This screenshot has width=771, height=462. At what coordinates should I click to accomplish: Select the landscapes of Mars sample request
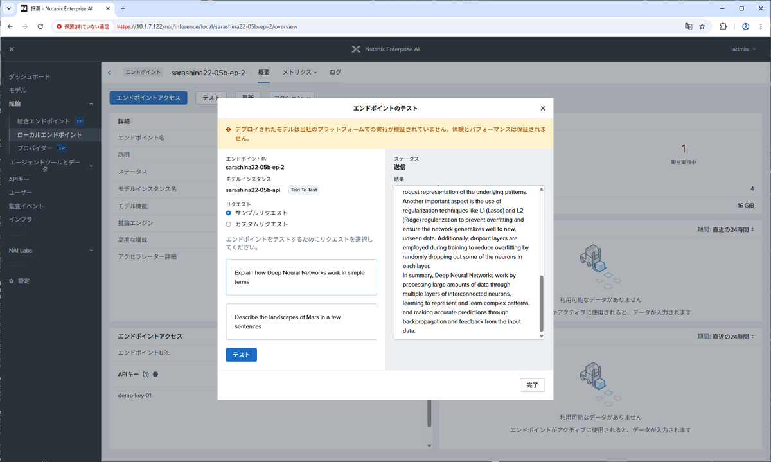click(x=301, y=322)
